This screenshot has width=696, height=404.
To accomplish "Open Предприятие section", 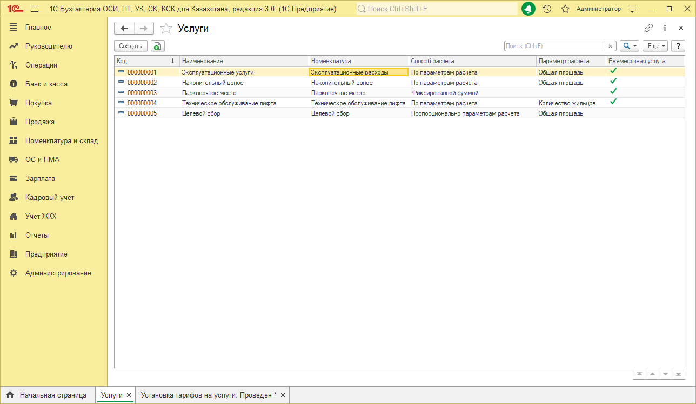I will click(46, 254).
